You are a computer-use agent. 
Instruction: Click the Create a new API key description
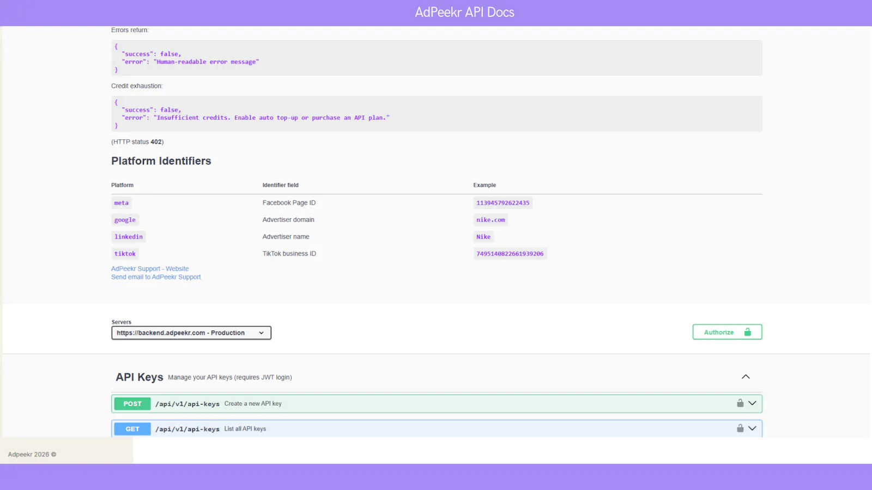(253, 404)
